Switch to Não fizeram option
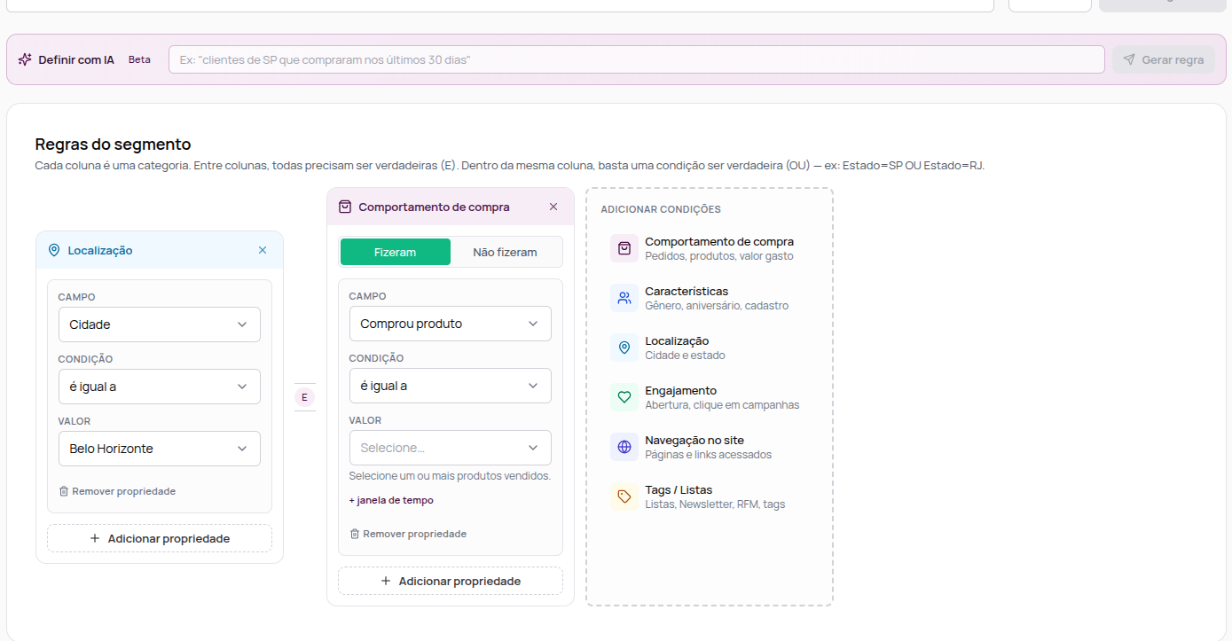This screenshot has height=641, width=1232. click(x=506, y=252)
